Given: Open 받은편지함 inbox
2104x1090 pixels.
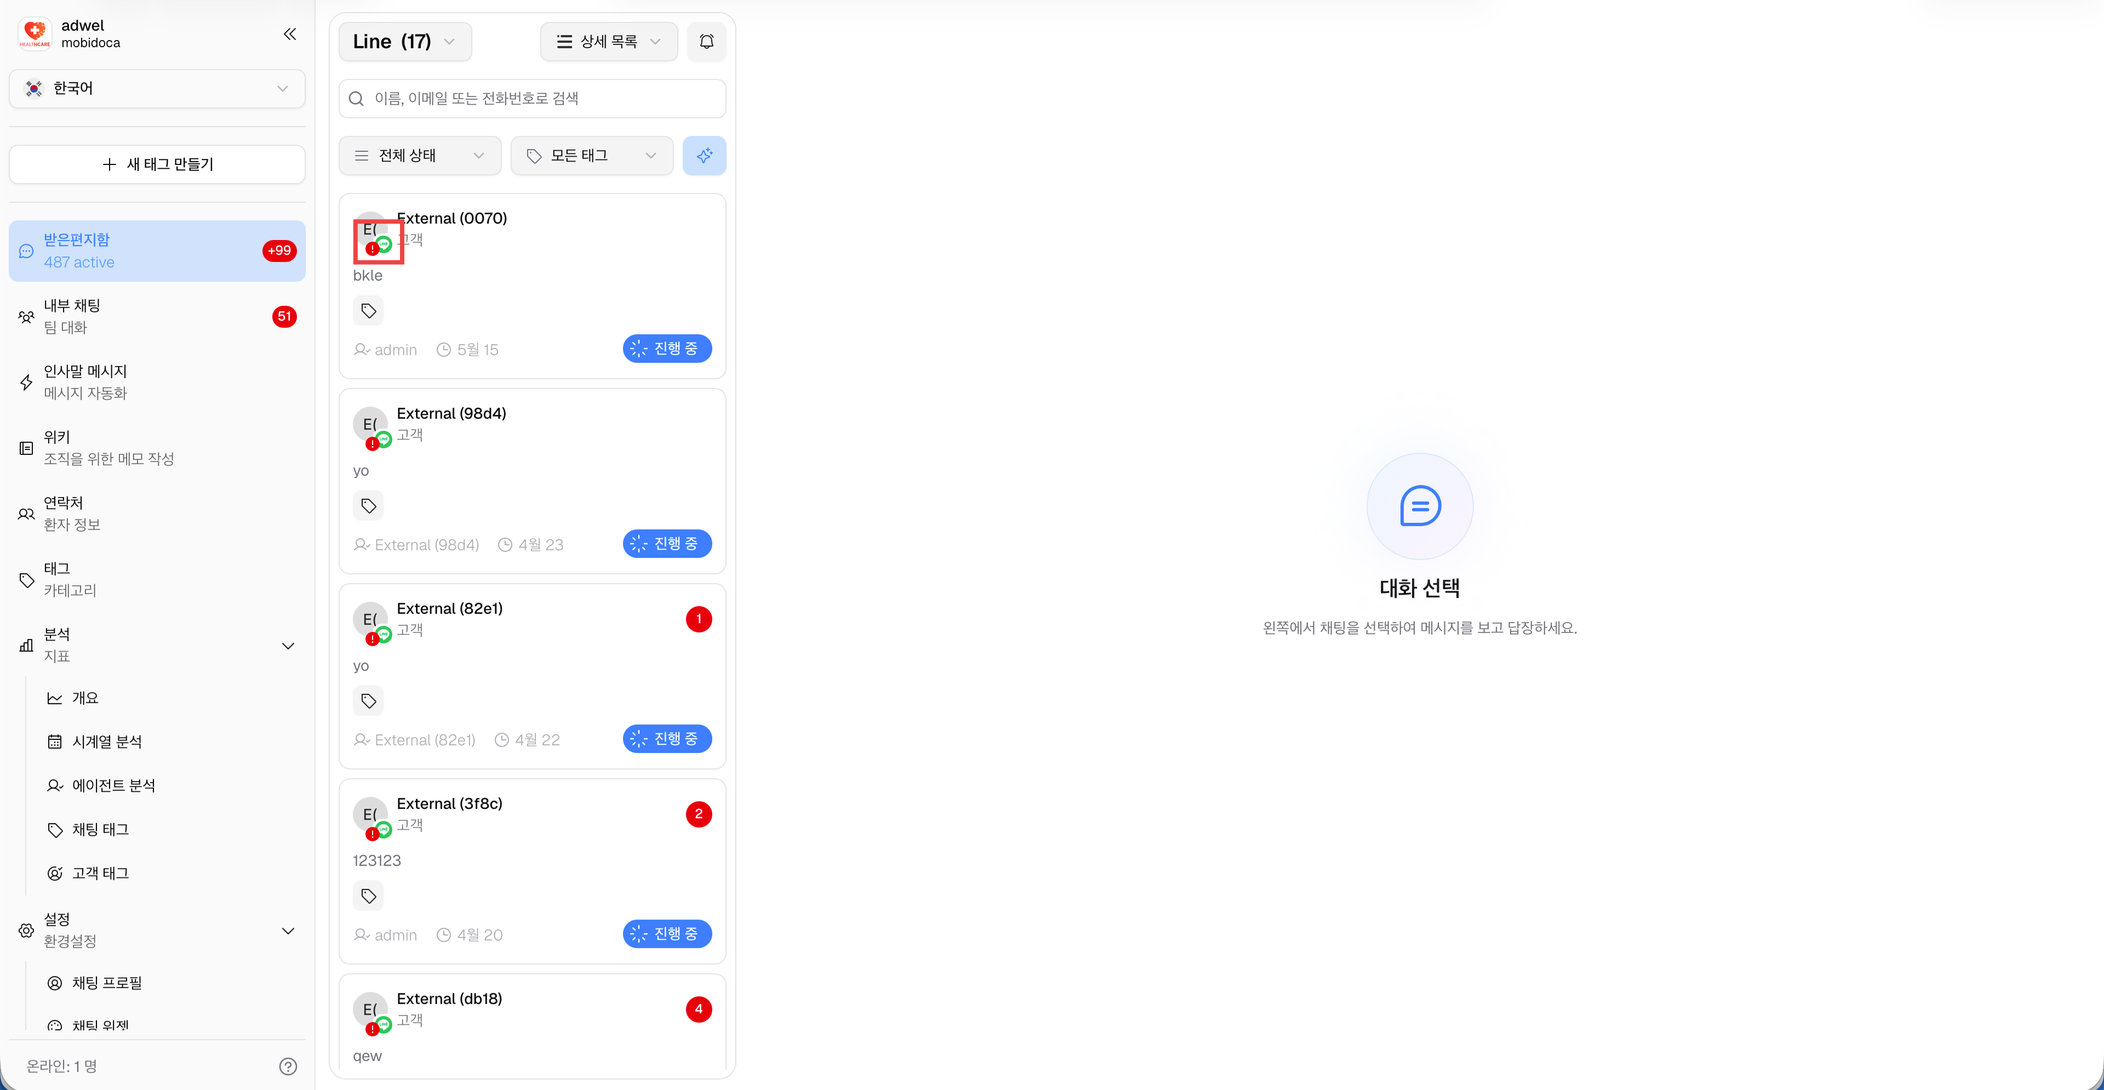Looking at the screenshot, I should click(x=157, y=251).
